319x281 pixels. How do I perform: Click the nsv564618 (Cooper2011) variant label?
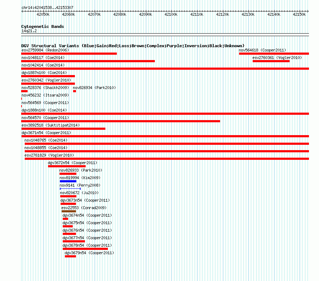(262, 50)
